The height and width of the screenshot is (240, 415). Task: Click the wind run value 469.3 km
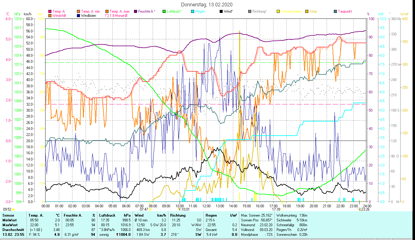click(143, 230)
